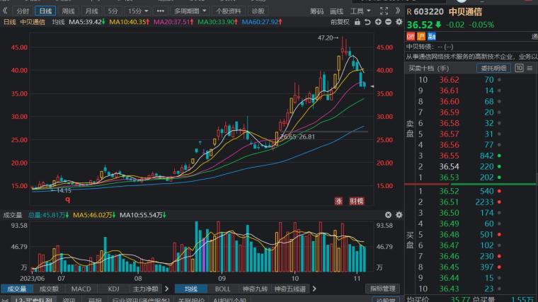
Task: Select the MACD indicator tab
Action: [81, 289]
